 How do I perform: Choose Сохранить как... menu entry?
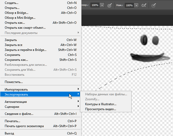click(x=16, y=60)
